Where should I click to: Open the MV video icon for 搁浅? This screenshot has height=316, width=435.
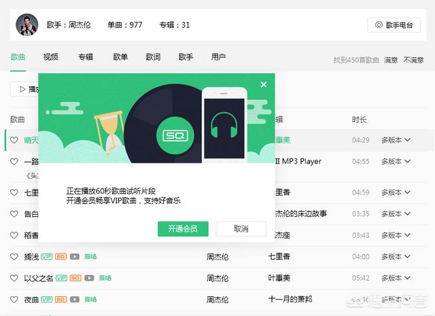coord(75,257)
